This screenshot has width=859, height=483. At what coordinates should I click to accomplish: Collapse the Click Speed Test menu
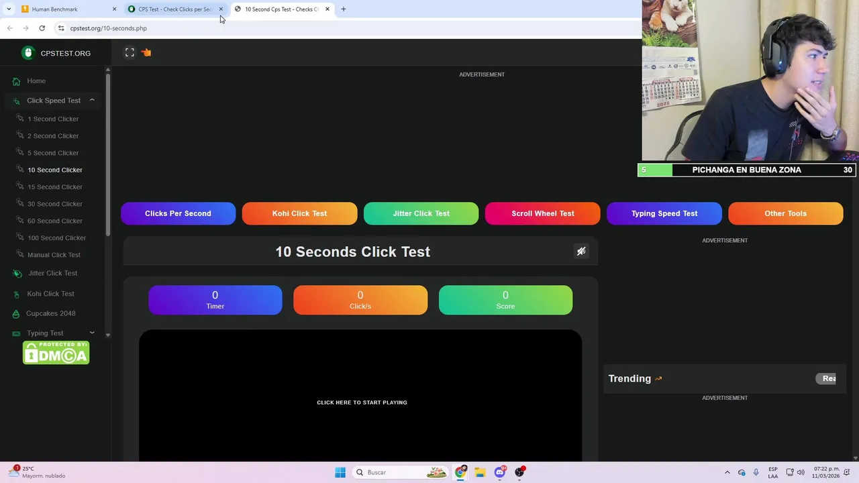92,100
